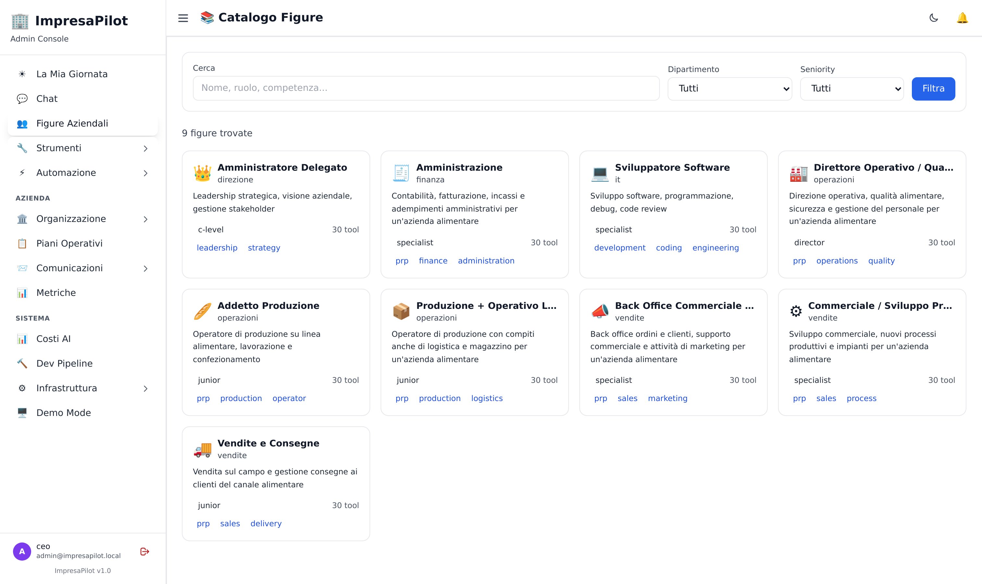
Task: Click the clipboard icon for Piani Operativi
Action: pos(22,244)
